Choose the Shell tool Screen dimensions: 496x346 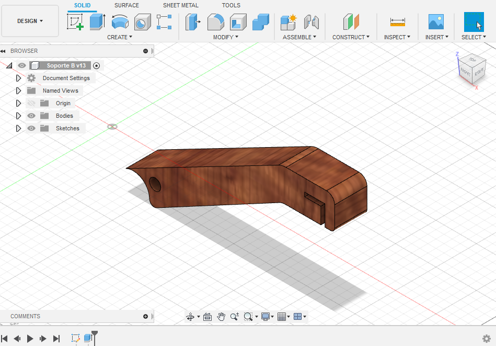point(238,22)
